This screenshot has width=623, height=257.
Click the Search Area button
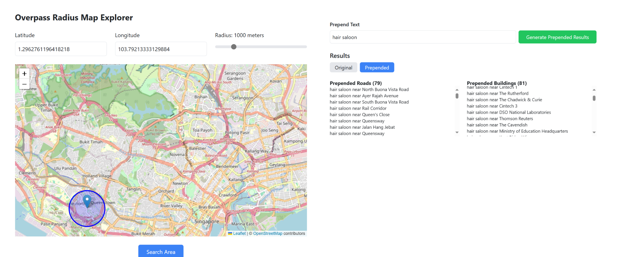point(161,251)
